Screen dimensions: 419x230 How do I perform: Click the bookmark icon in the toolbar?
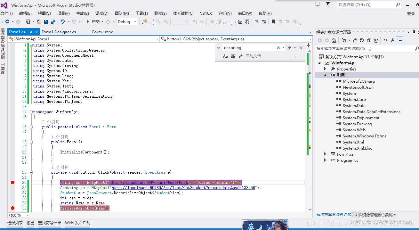click(x=273, y=22)
